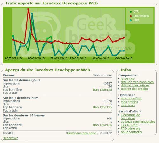This screenshot has height=143, width=159.
Task: Open 'diffuser mes articles' link
Action: pos(135,85)
